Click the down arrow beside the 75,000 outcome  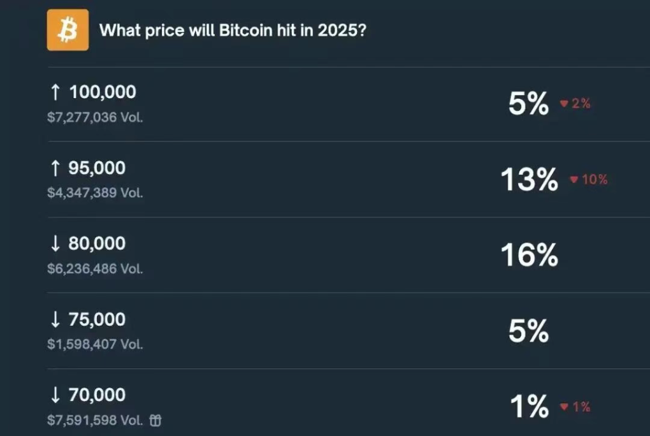pyautogui.click(x=56, y=319)
